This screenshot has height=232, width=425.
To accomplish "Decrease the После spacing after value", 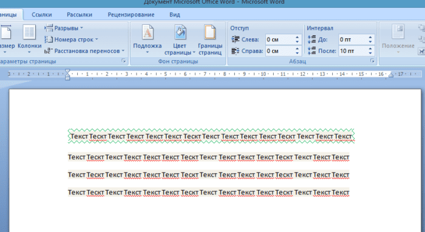I will click(x=370, y=53).
